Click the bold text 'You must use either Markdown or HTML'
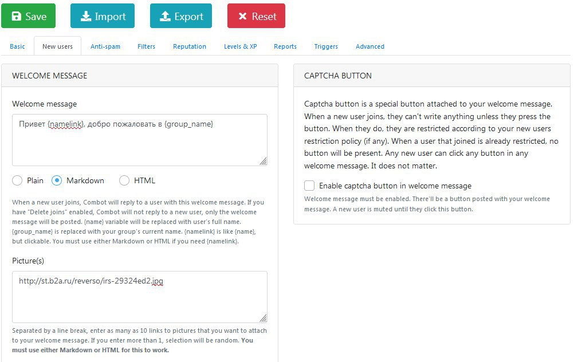This screenshot has height=362, width=578. tap(133, 345)
